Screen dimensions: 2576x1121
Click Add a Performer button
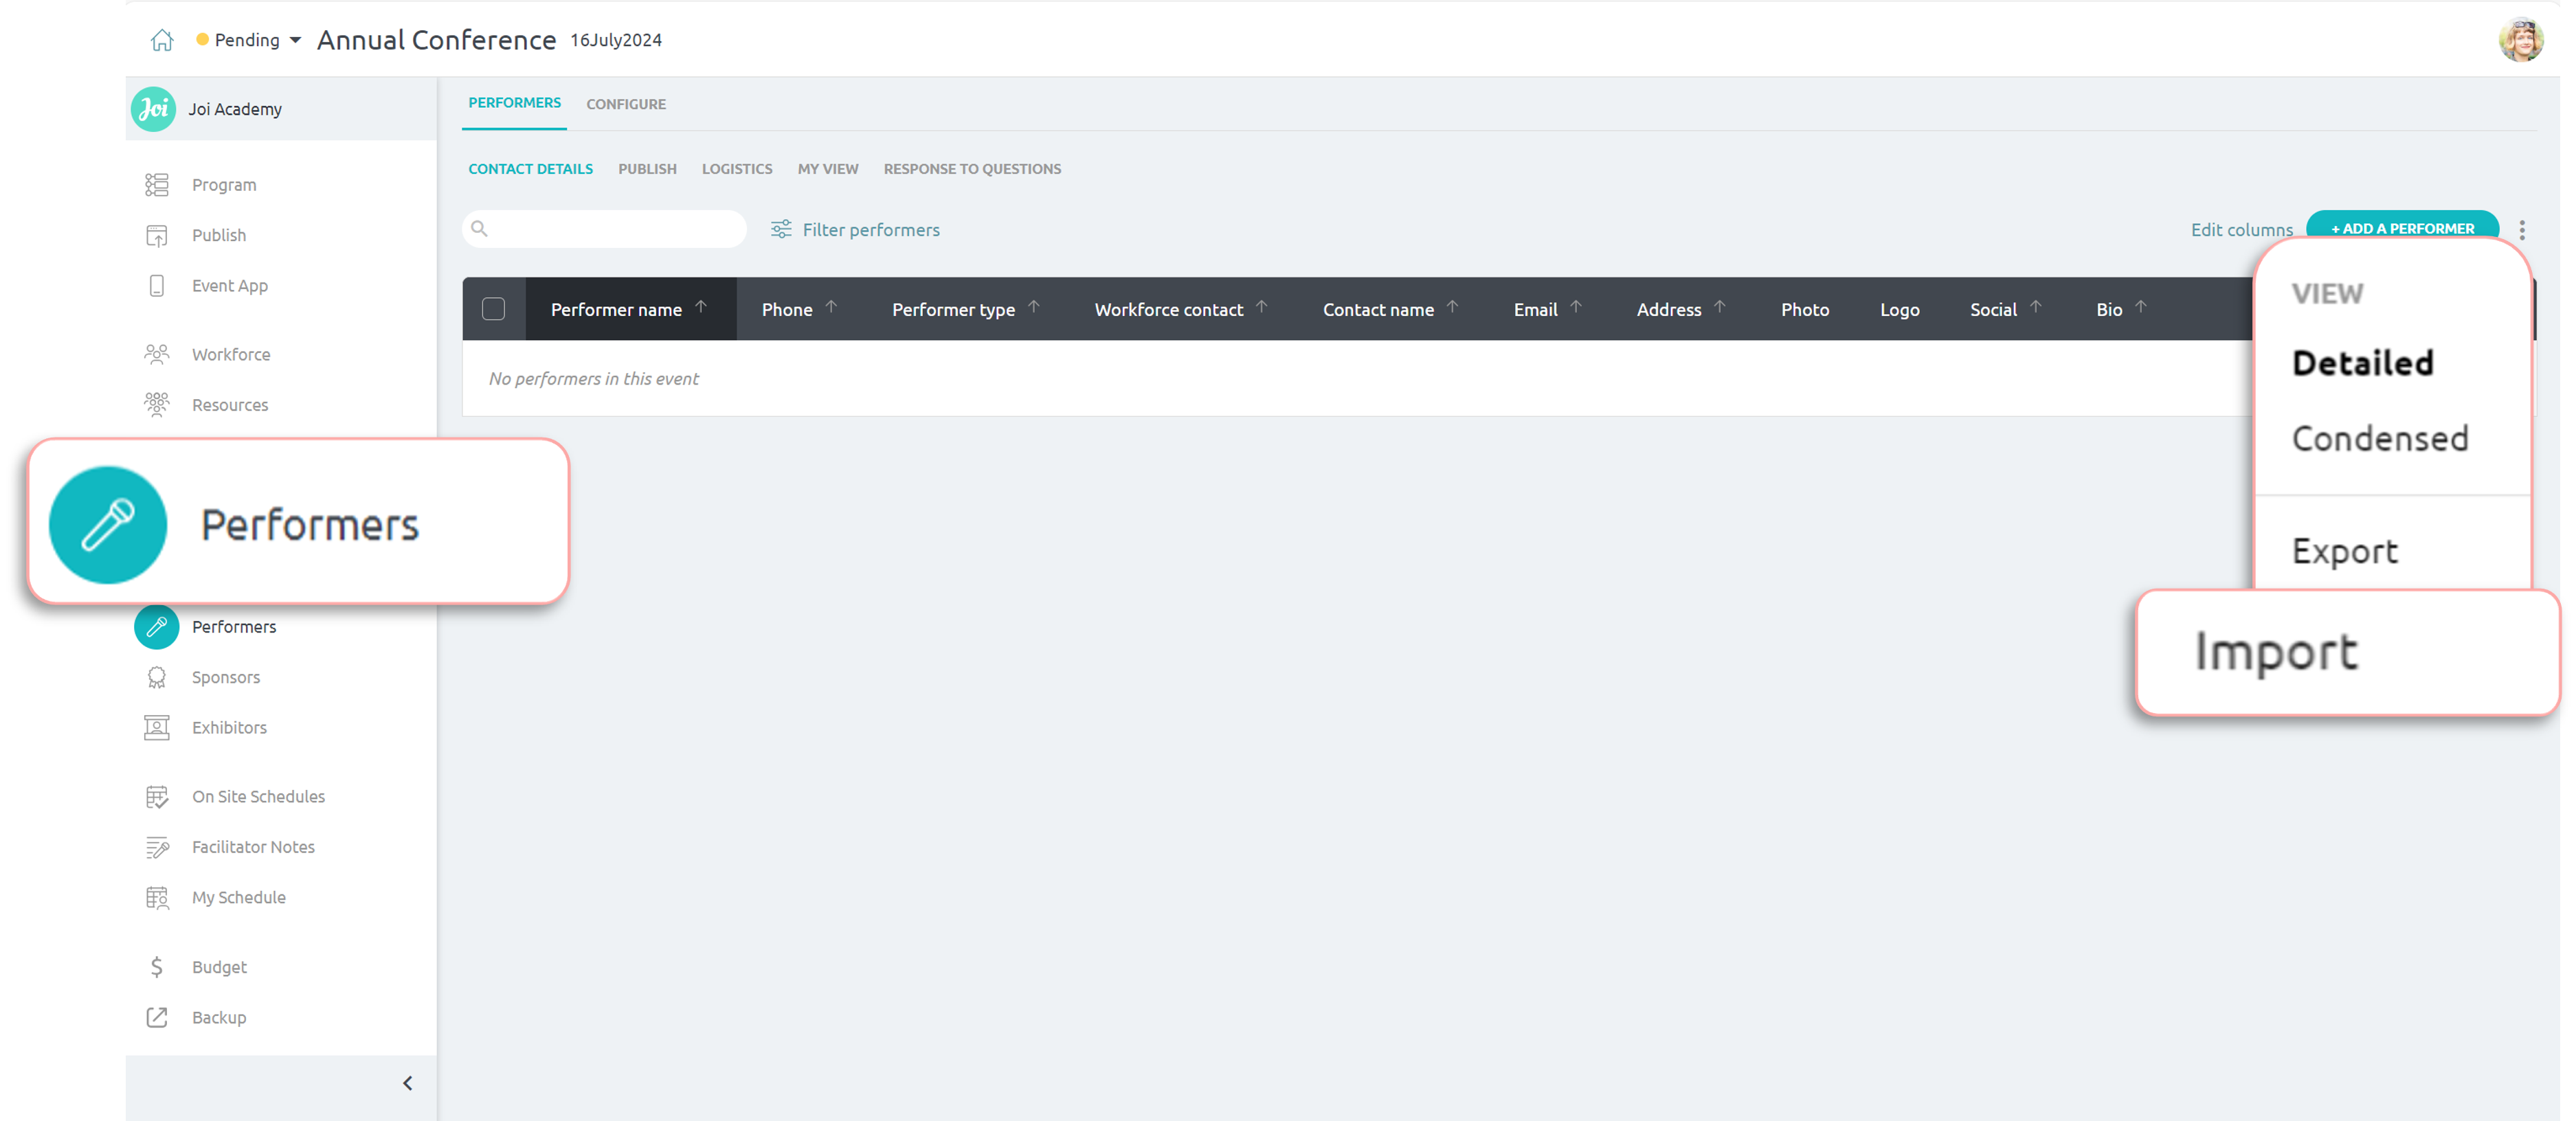[x=2402, y=227]
